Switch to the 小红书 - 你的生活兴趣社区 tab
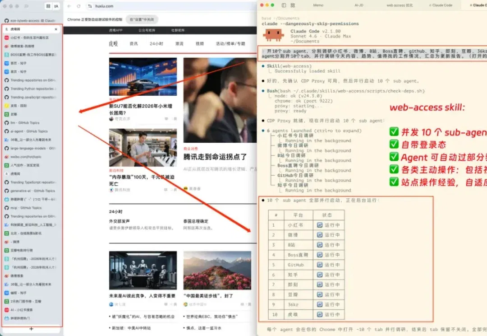 (30, 37)
